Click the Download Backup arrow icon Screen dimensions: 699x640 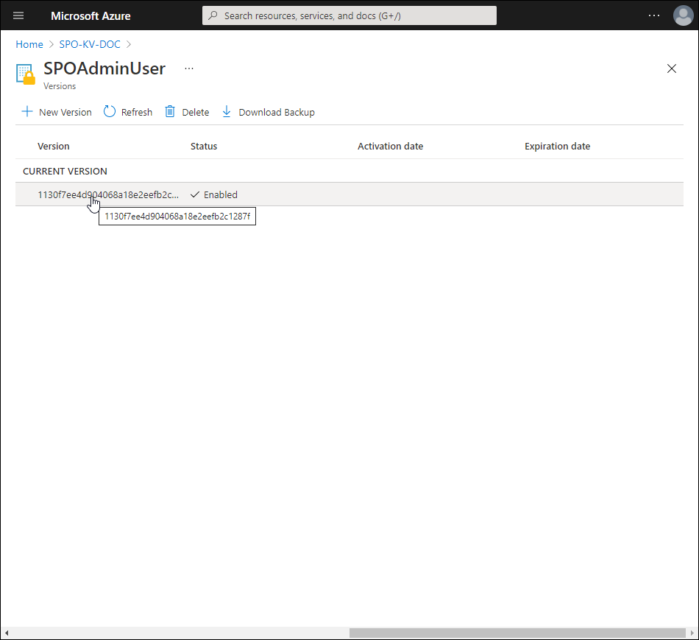[x=227, y=112]
